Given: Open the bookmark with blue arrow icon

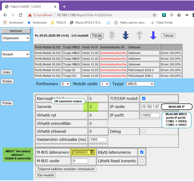Looking at the screenshot, I should 108,23.
